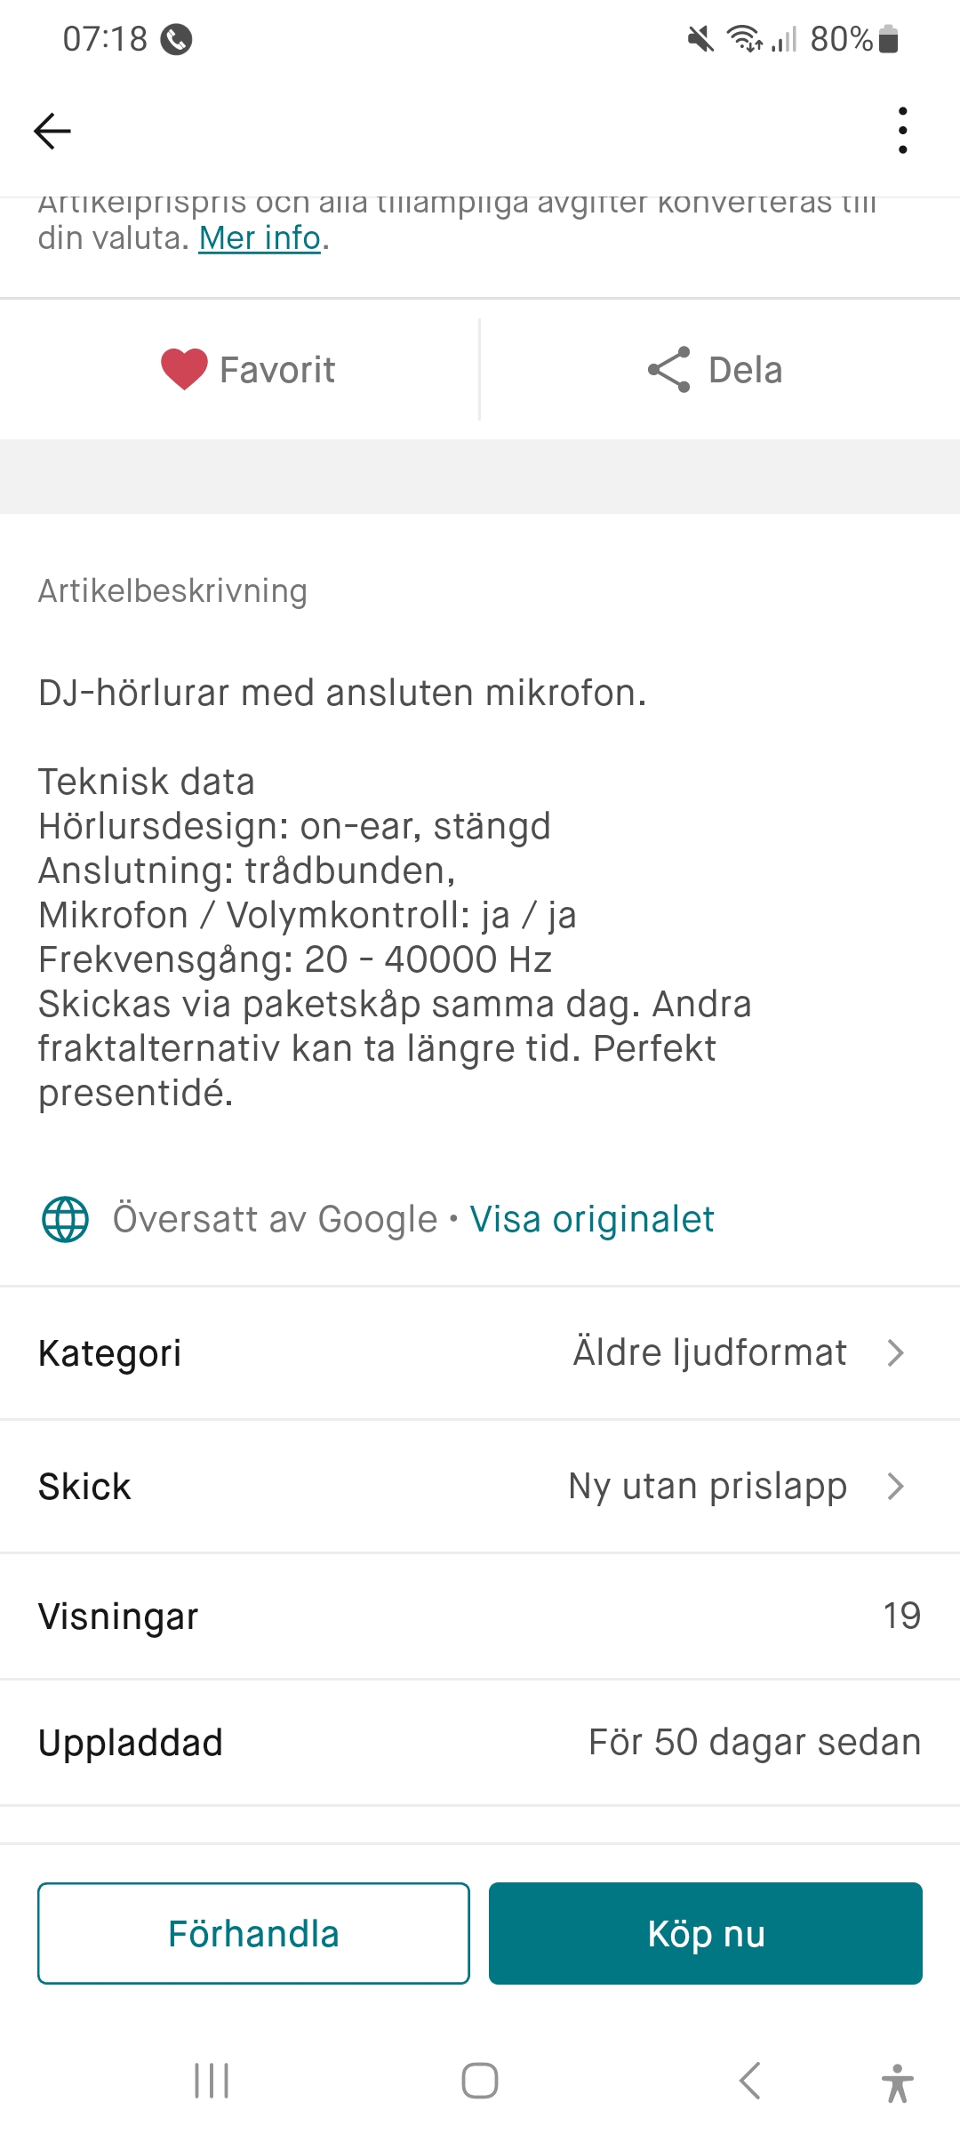The height and width of the screenshot is (2134, 960).
Task: Tap the accessibility figure icon
Action: click(x=897, y=2082)
